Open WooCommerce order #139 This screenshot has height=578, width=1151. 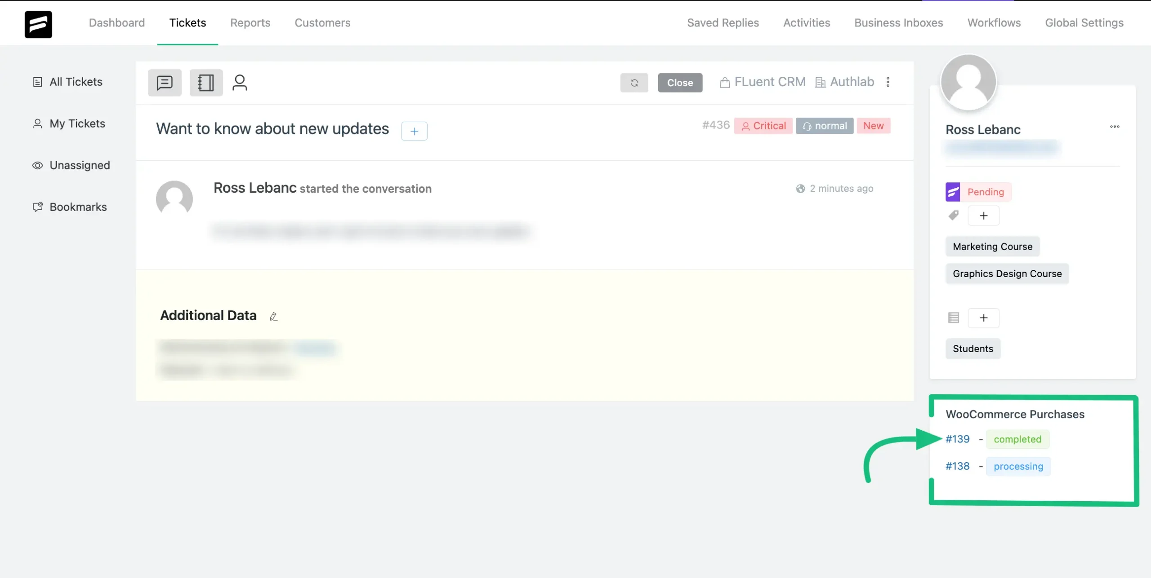click(958, 439)
